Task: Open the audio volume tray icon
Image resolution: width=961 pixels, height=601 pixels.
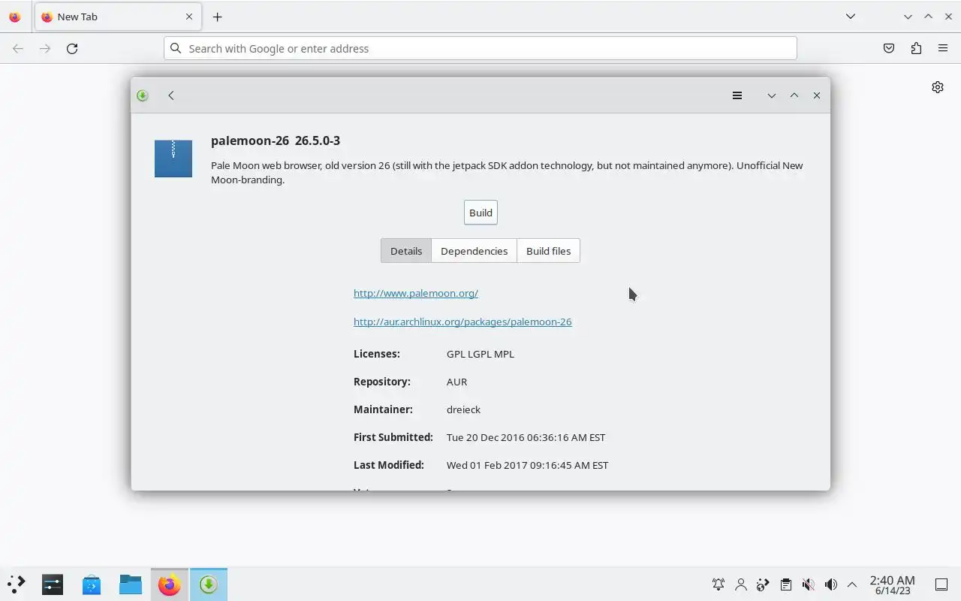Action: (x=830, y=584)
